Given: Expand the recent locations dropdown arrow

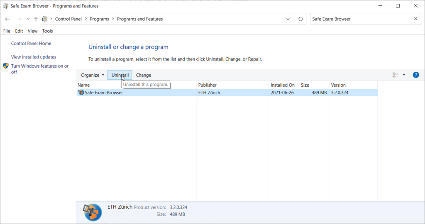Looking at the screenshot, I should point(28,19).
